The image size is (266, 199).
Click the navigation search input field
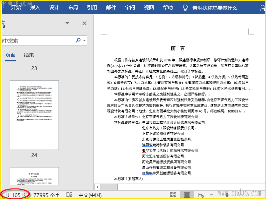(x=38, y=40)
